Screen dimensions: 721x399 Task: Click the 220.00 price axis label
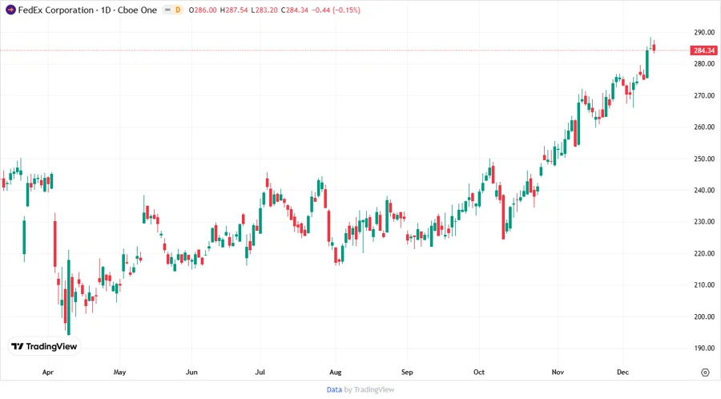pos(704,253)
